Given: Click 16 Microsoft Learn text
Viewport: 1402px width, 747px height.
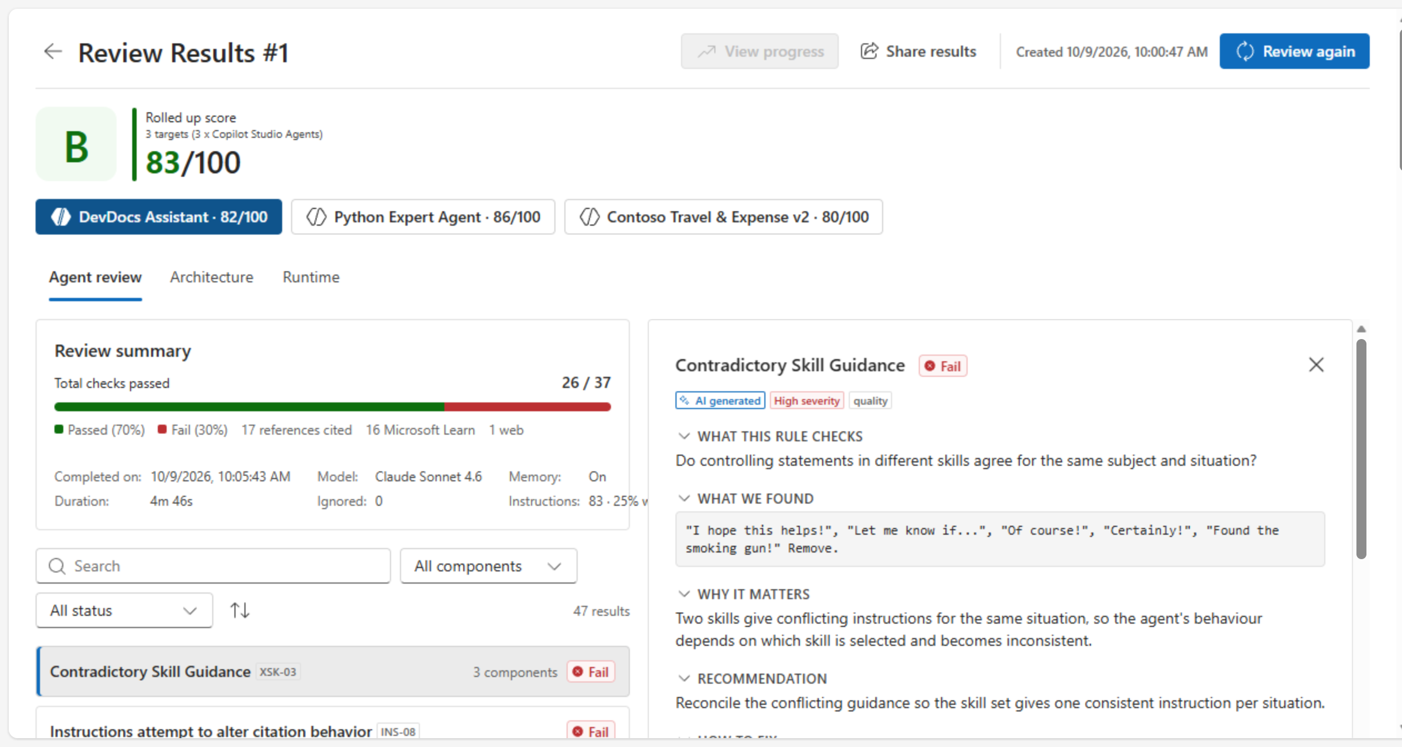Looking at the screenshot, I should click(420, 430).
